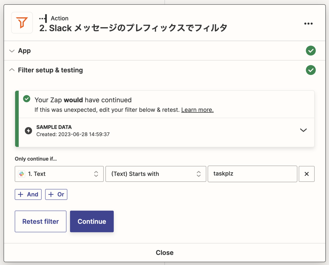Click the Filter by Zapier app icon
The height and width of the screenshot is (265, 329).
tap(22, 23)
